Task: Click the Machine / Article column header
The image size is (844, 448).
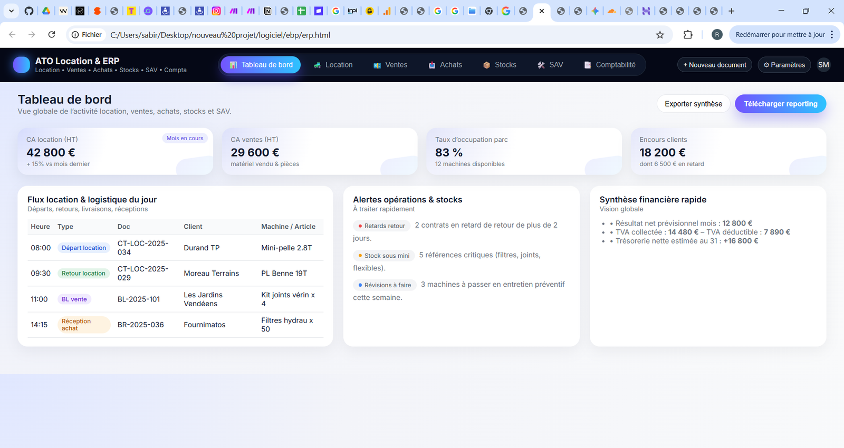Action: click(x=288, y=227)
